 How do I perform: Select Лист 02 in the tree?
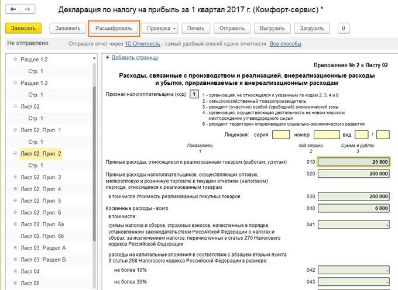(x=30, y=106)
